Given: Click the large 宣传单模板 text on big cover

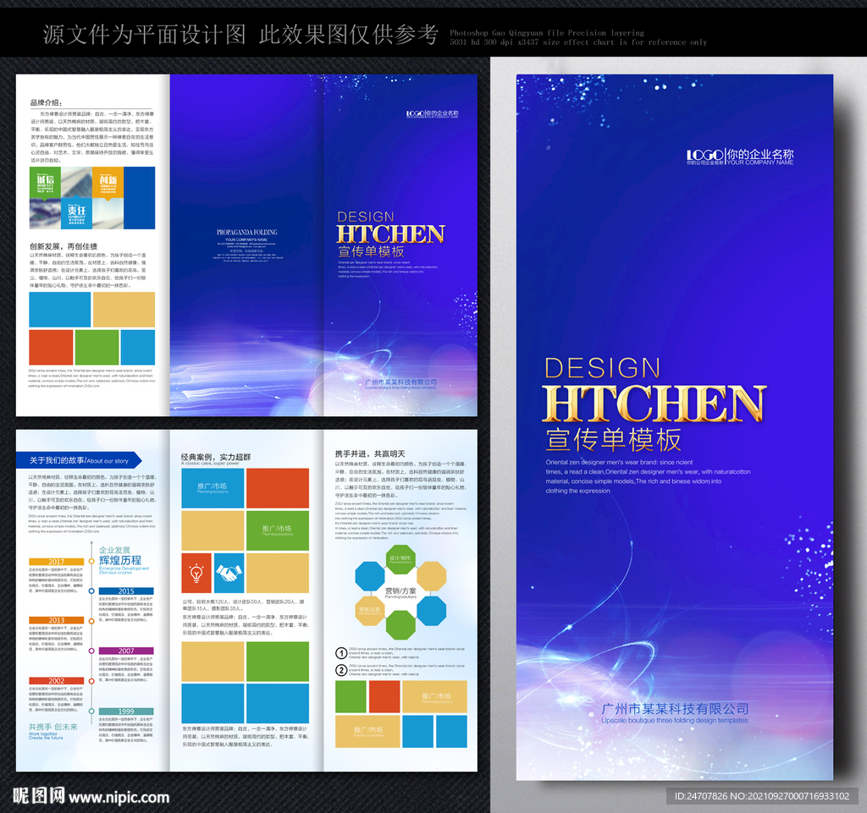Looking at the screenshot, I should (613, 440).
